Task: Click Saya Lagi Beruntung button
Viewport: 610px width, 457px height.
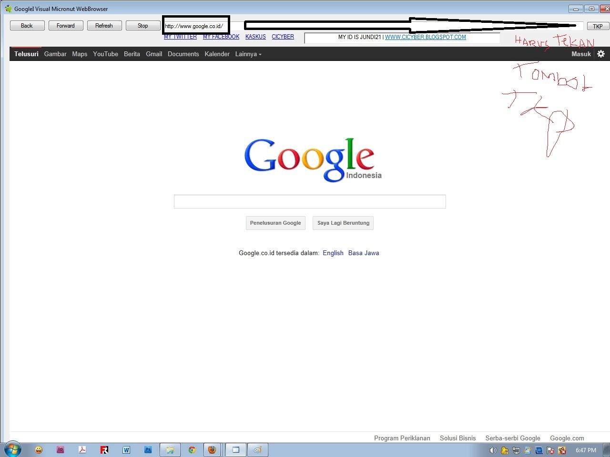Action: [343, 223]
